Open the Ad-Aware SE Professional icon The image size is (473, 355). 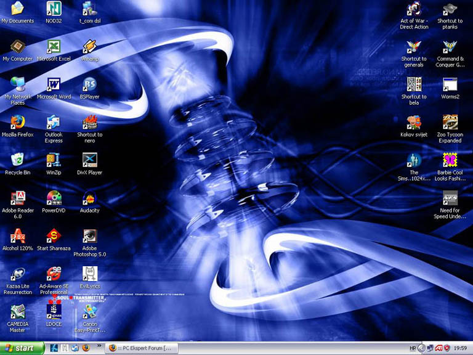pos(54,274)
